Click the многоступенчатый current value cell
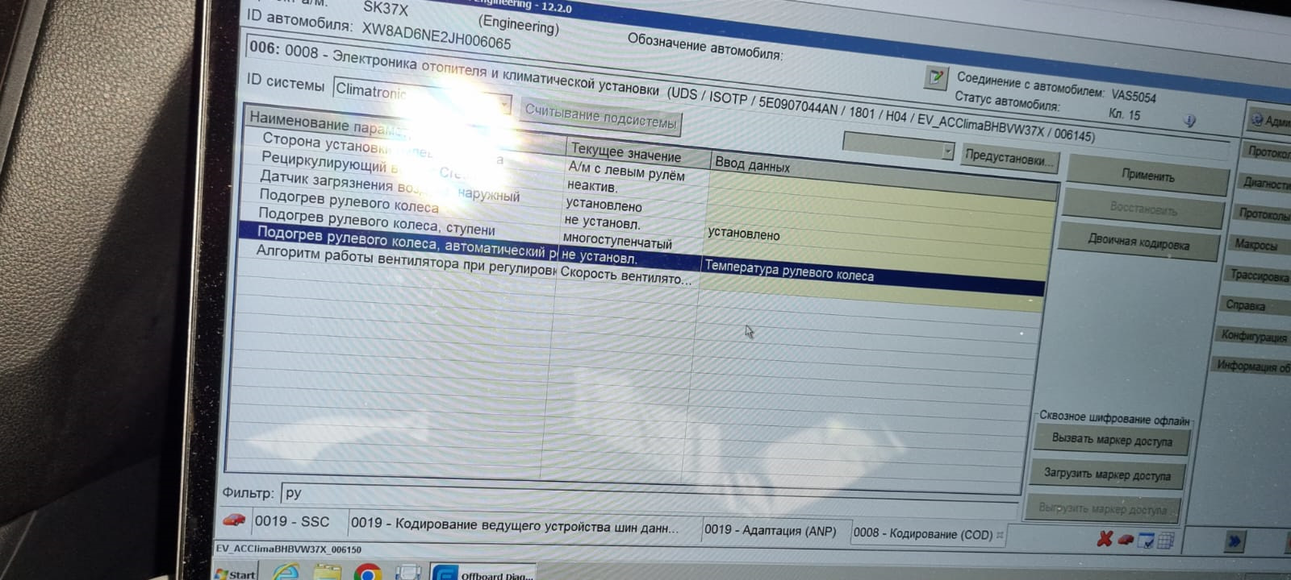The height and width of the screenshot is (580, 1291). [x=617, y=240]
